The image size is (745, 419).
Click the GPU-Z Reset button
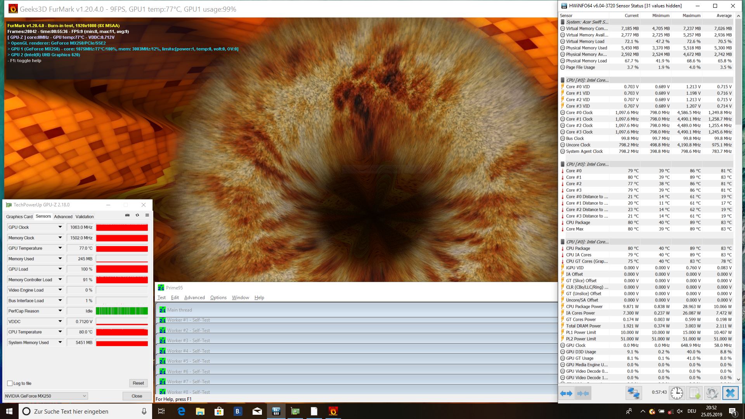(x=138, y=383)
